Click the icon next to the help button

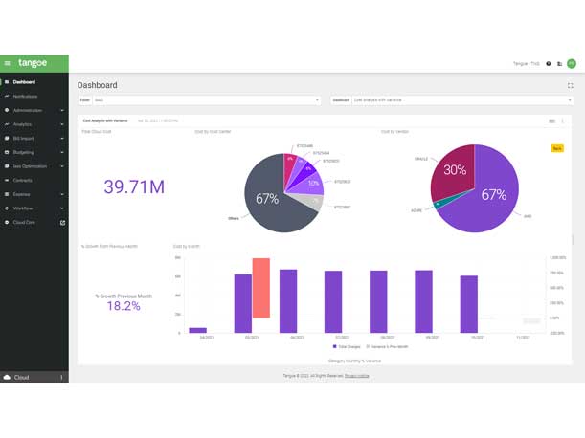tap(559, 64)
